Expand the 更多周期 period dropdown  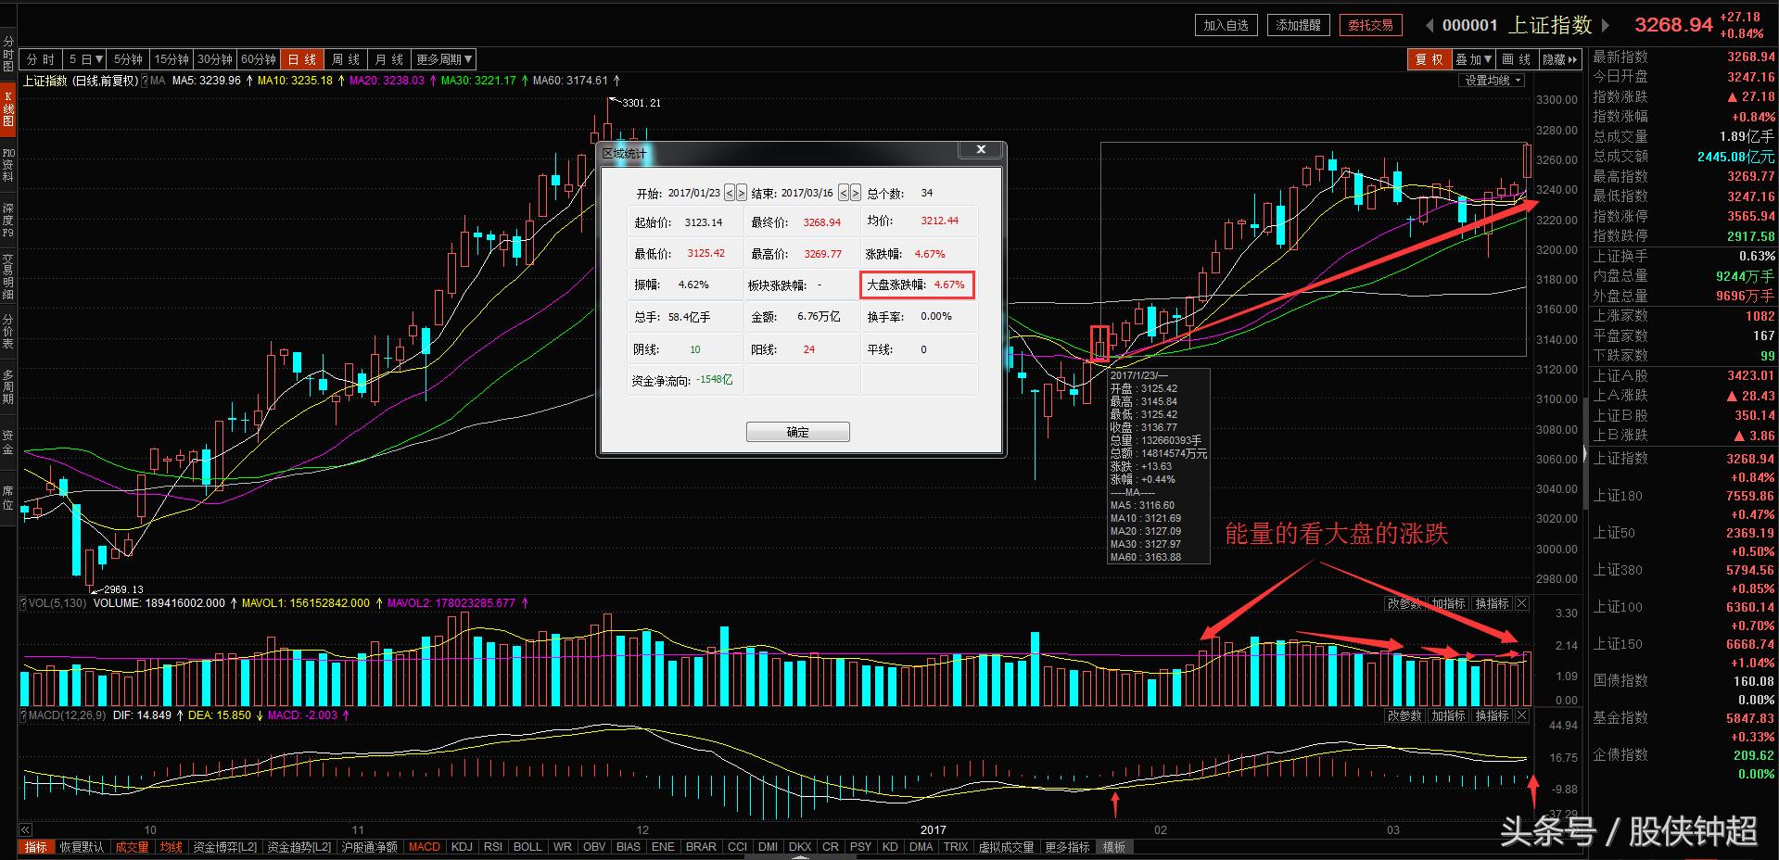[x=444, y=59]
